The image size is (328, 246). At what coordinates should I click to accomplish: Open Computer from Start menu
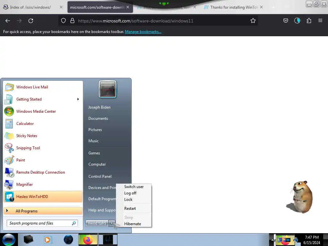point(97,164)
